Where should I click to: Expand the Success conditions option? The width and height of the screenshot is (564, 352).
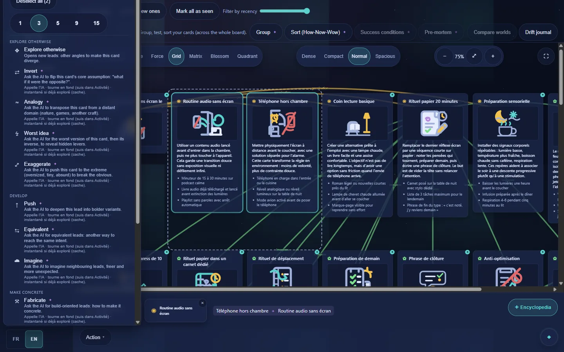pos(385,32)
